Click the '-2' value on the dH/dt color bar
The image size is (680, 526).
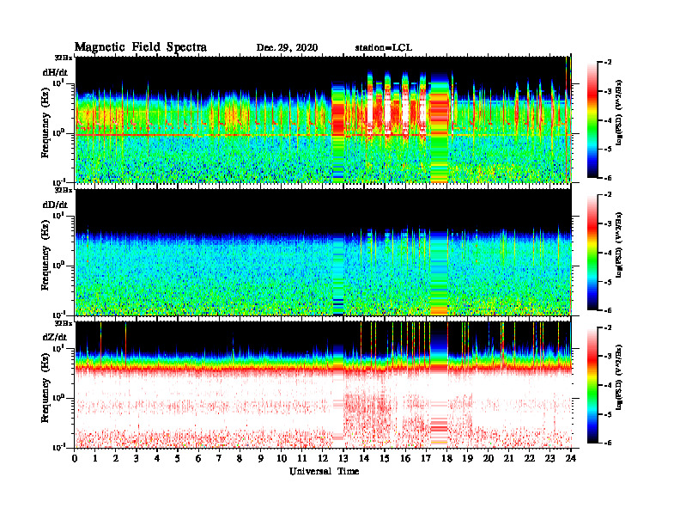click(608, 63)
